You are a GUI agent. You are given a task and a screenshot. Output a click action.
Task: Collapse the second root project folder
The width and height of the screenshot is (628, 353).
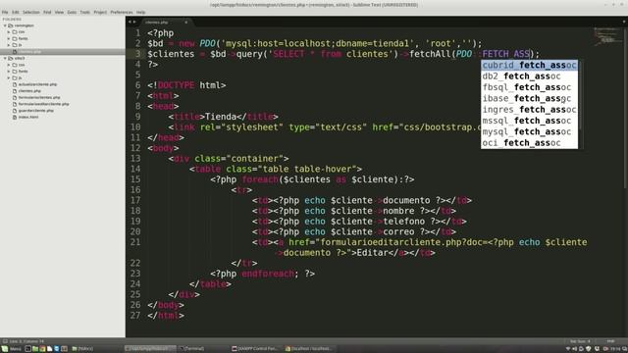pos(5,58)
